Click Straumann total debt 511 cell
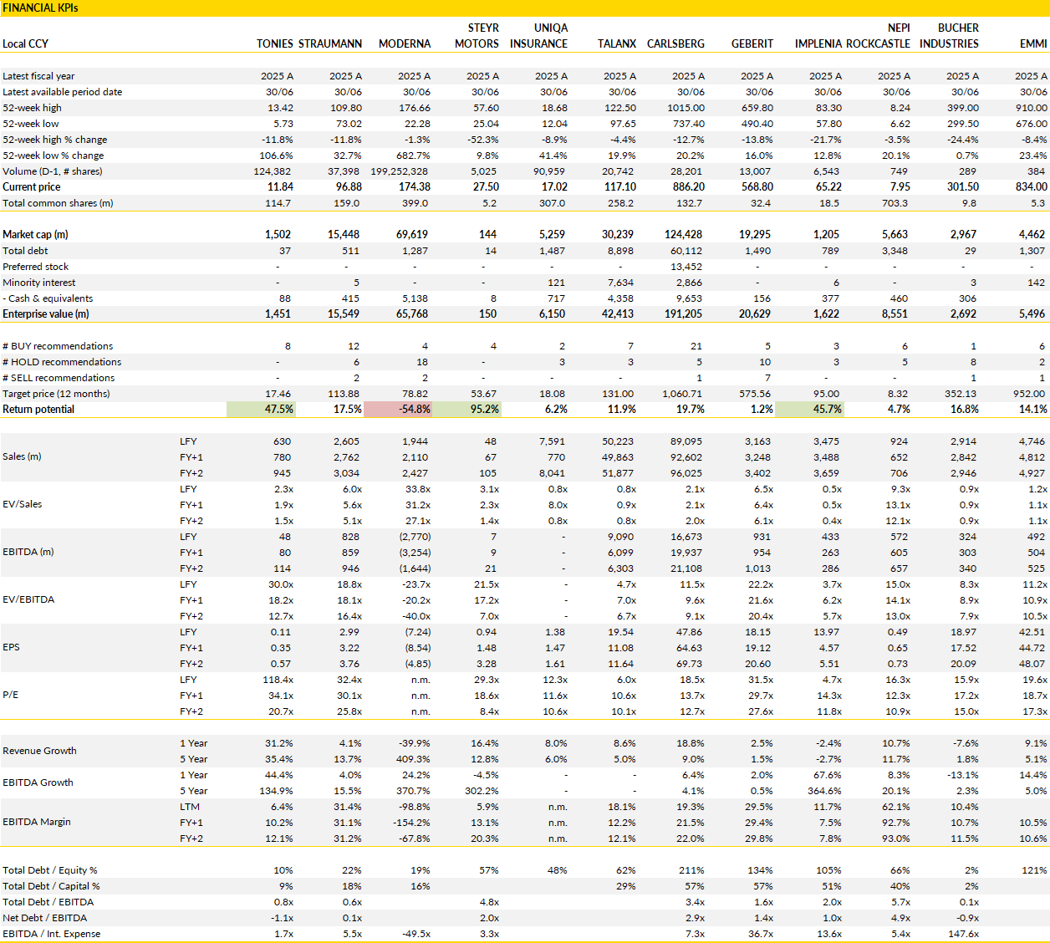The width and height of the screenshot is (1050, 943). (350, 251)
